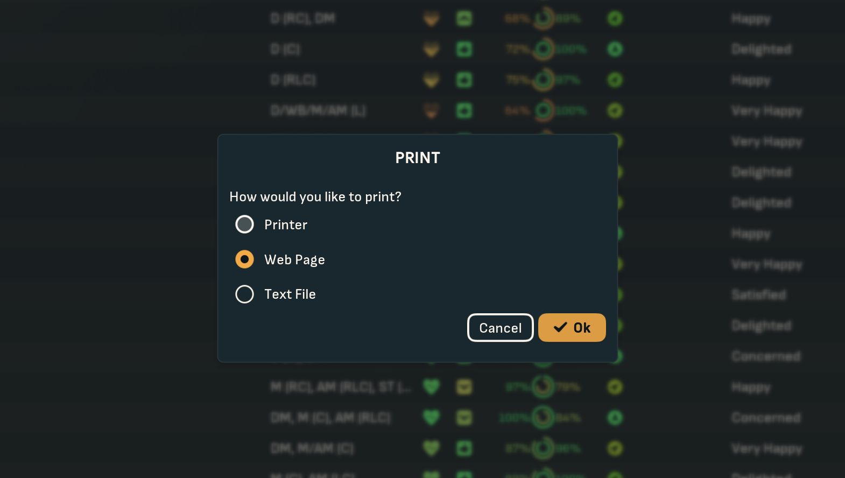
Task: Click the green up-arrow icon beside D (C)
Action: (463, 48)
